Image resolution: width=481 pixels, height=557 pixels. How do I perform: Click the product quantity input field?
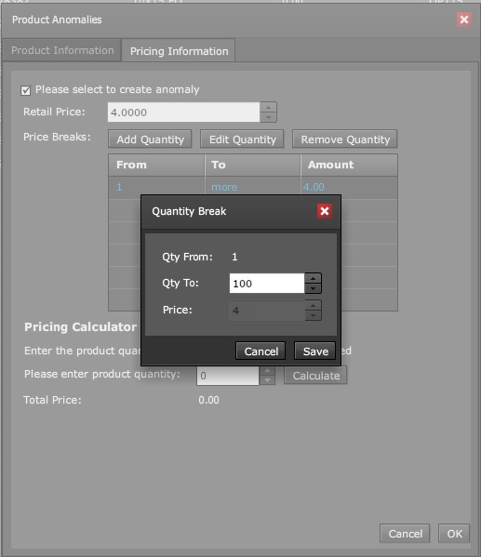(x=228, y=376)
